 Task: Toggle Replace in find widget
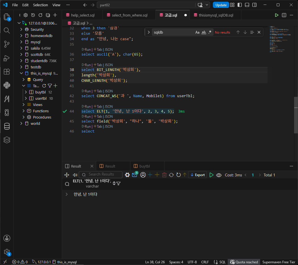click(149, 32)
